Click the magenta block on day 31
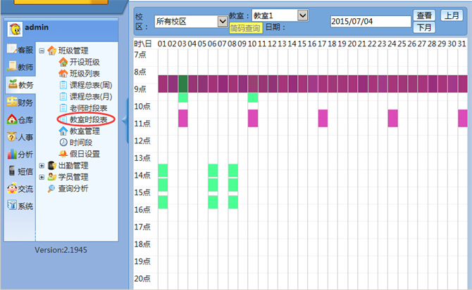Image resolution: width=472 pixels, height=290 pixels. tap(463, 118)
